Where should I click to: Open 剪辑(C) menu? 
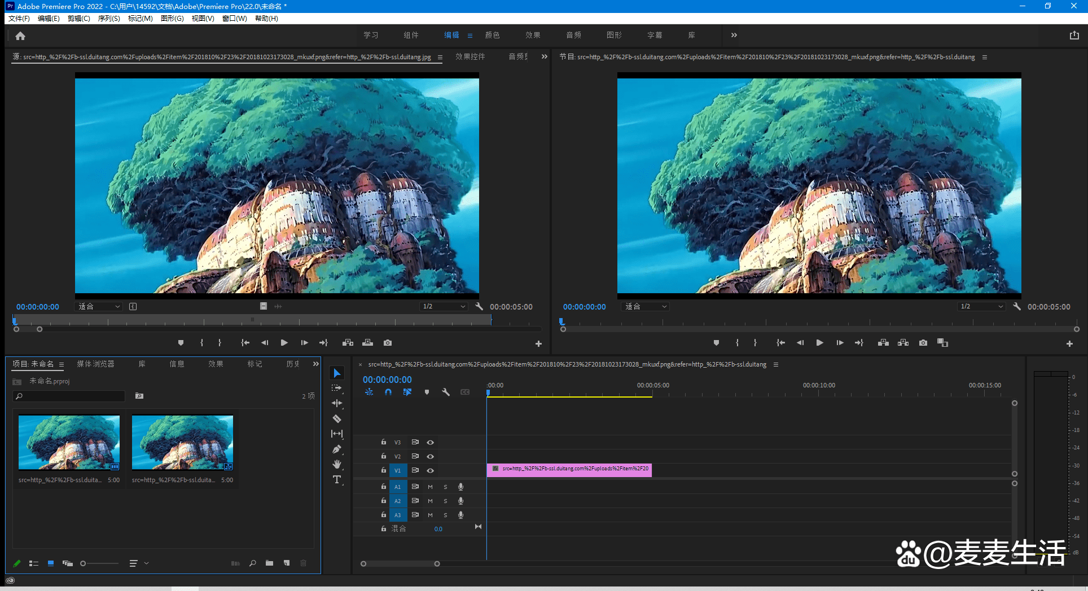(79, 19)
